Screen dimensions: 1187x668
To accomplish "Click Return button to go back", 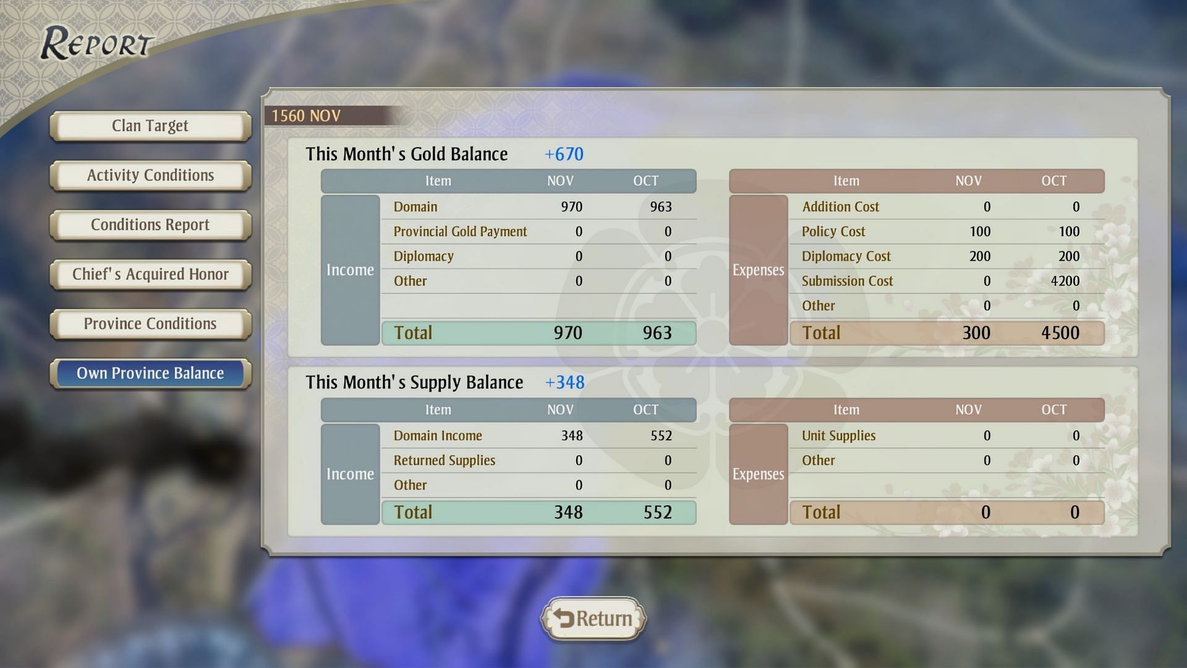I will point(594,619).
